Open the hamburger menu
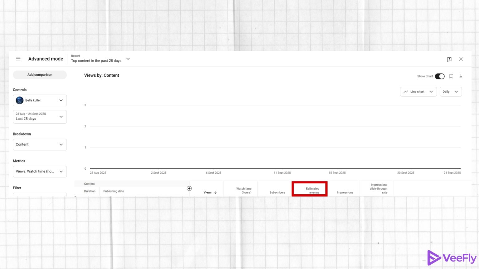Screen dimensions: 479x269 18,59
